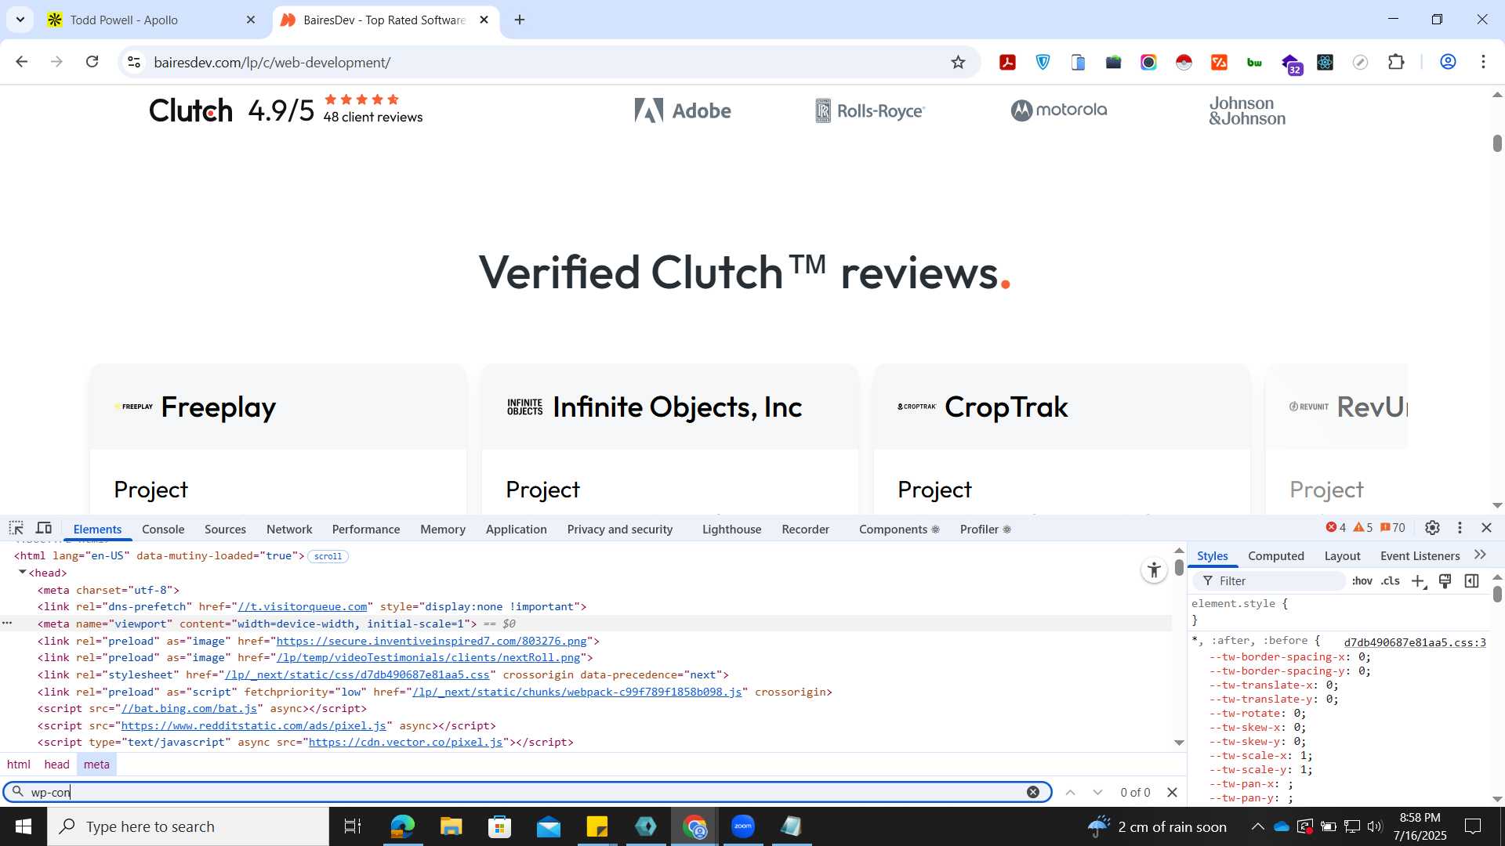Add a new style rule with plus icon

[1418, 580]
